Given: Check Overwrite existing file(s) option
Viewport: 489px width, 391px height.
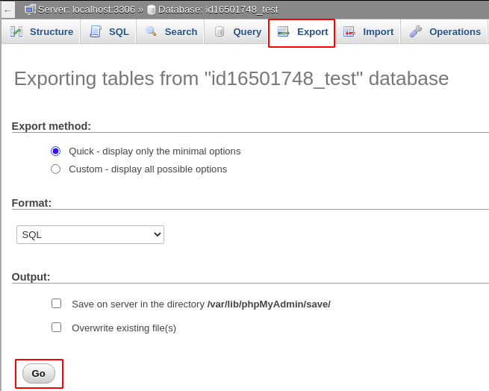Looking at the screenshot, I should pyautogui.click(x=56, y=327).
